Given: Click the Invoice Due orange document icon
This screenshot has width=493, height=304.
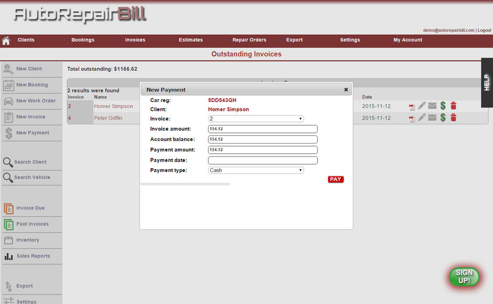Looking at the screenshot, I should 9,208.
